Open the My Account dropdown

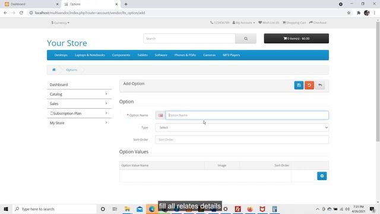(x=243, y=23)
